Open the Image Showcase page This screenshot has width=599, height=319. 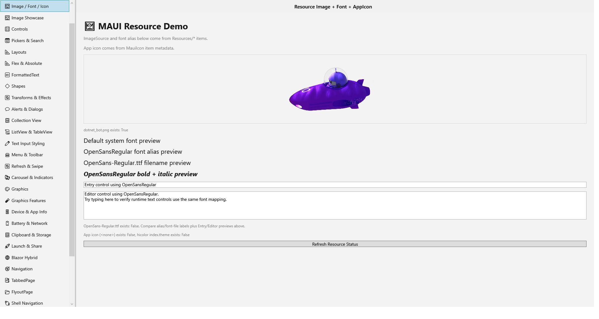click(x=35, y=18)
